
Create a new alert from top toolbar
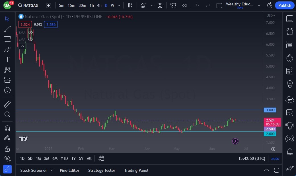pyautogui.click(x=173, y=5)
